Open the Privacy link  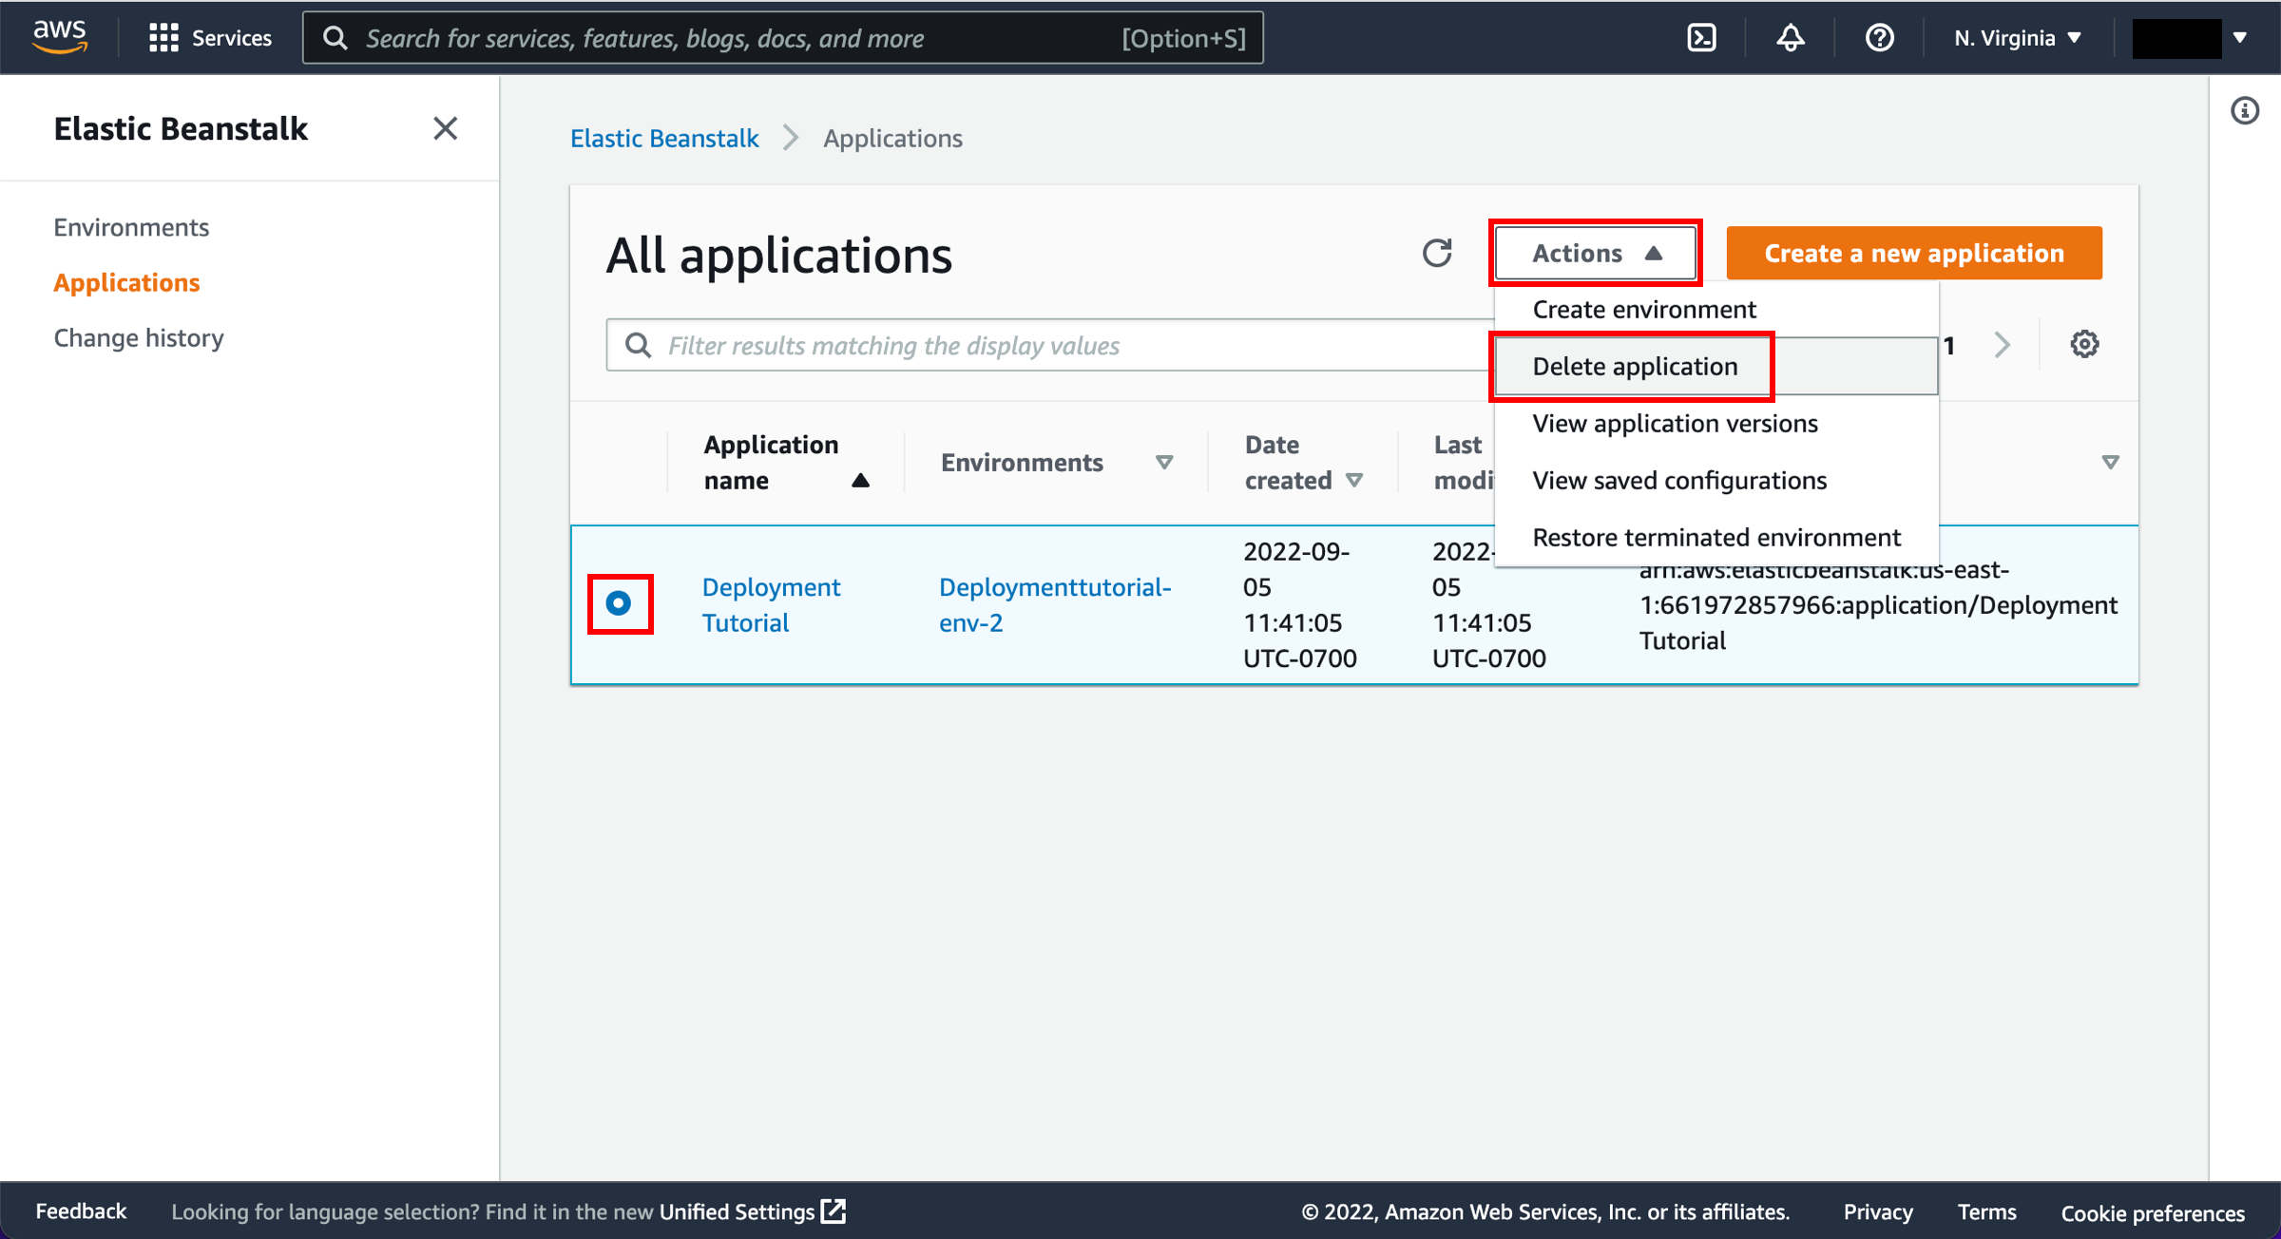coord(1878,1211)
